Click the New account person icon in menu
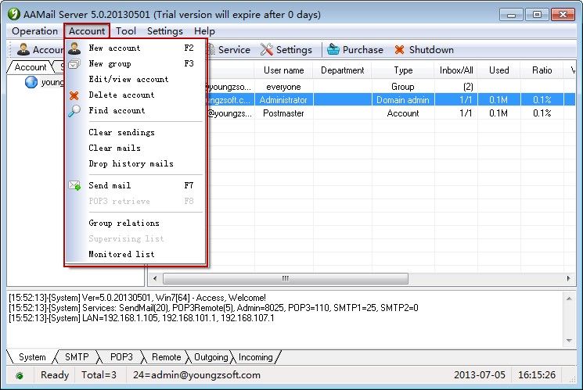The width and height of the screenshot is (583, 390). [74, 48]
